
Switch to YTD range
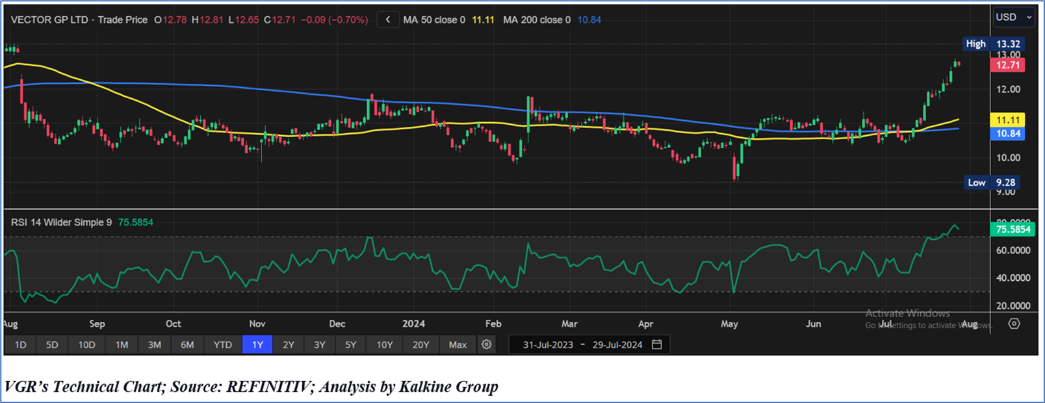point(223,344)
